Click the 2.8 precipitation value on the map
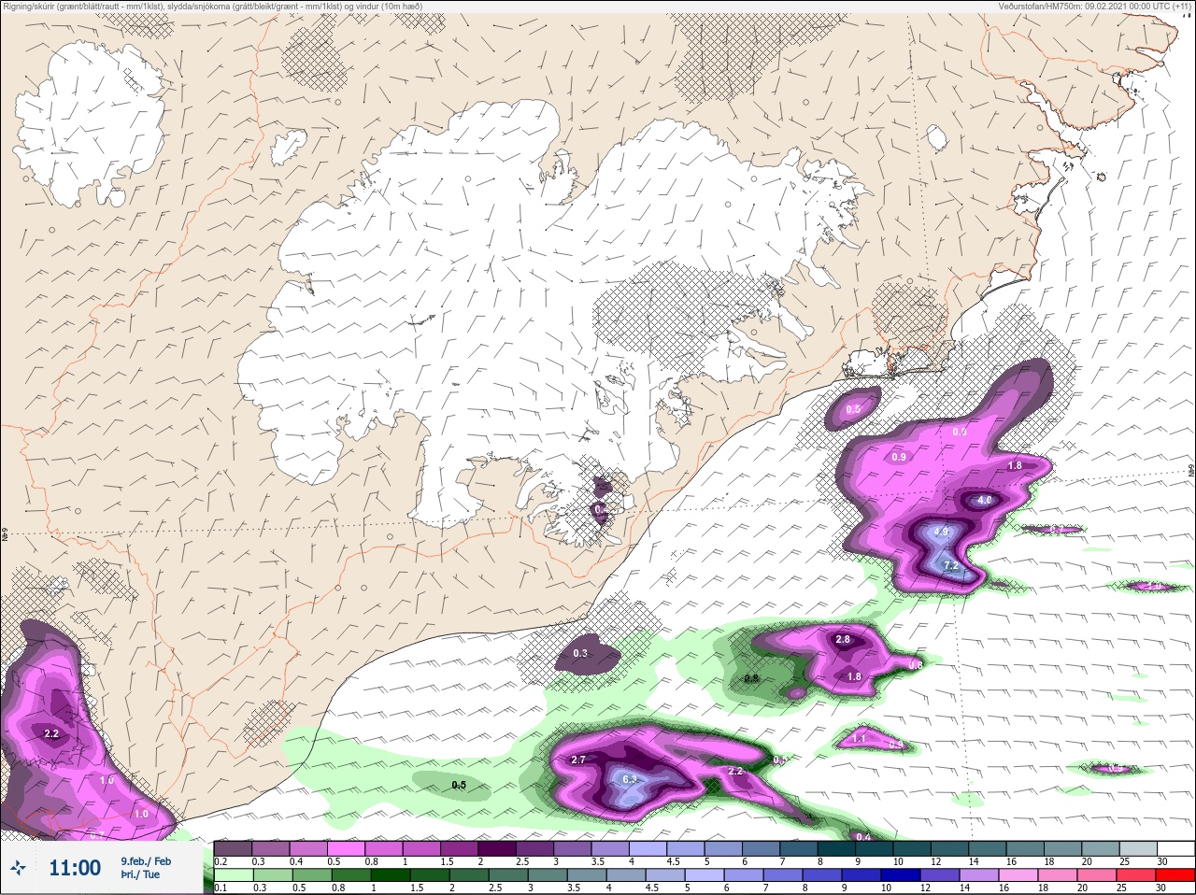 (843, 639)
